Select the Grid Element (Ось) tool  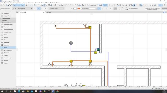(8, 40)
